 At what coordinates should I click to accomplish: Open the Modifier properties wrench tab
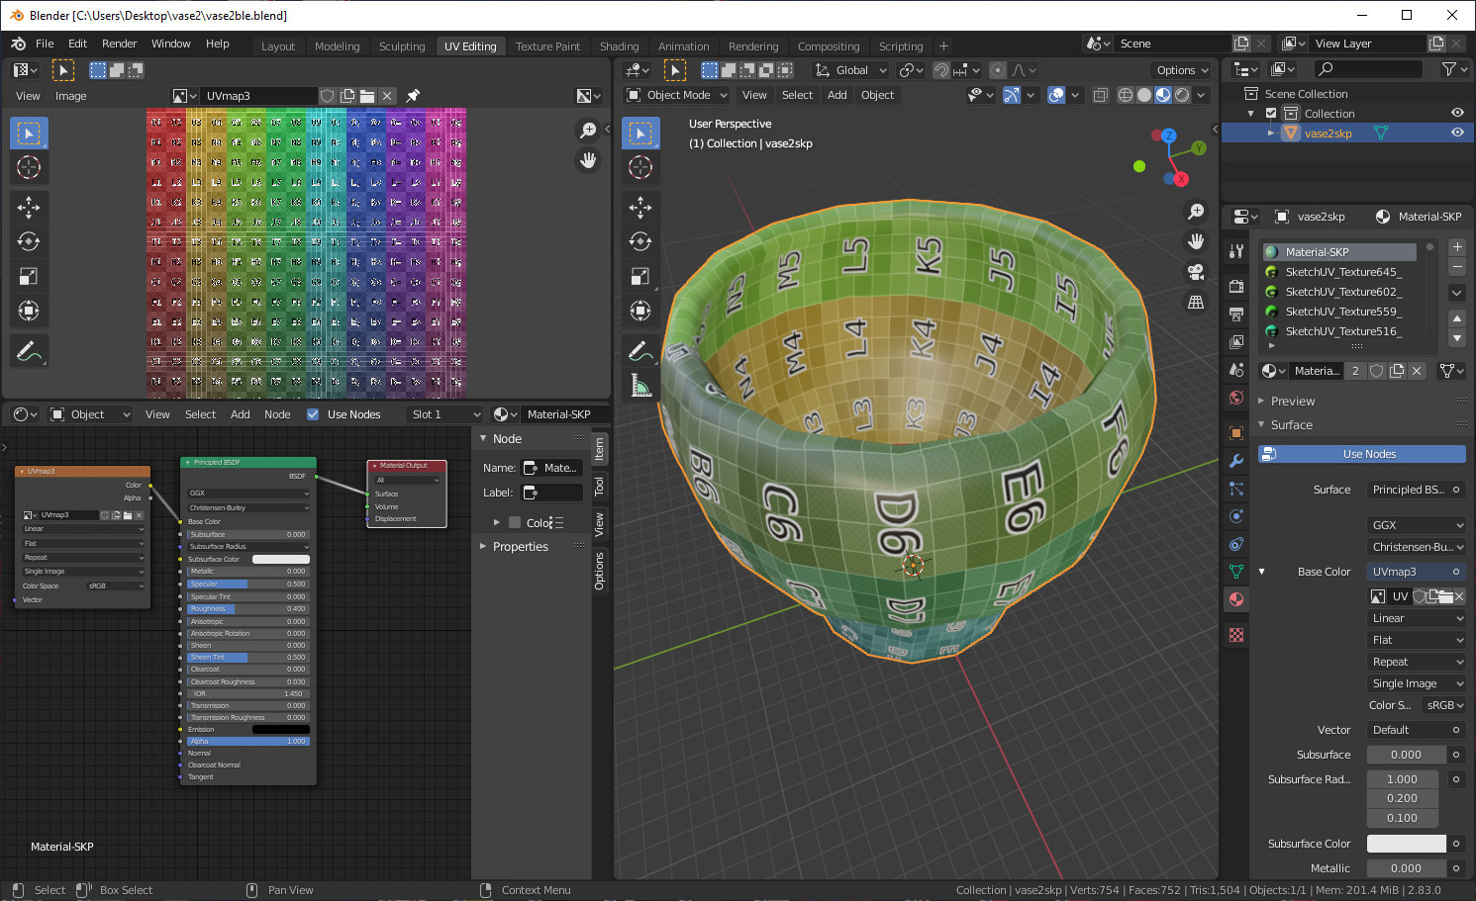(1236, 461)
